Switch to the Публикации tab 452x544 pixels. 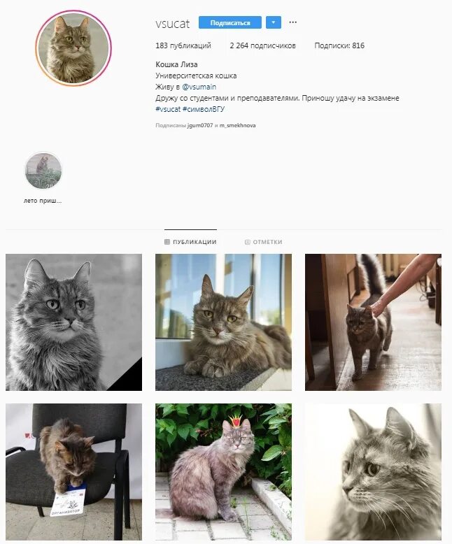(x=190, y=242)
